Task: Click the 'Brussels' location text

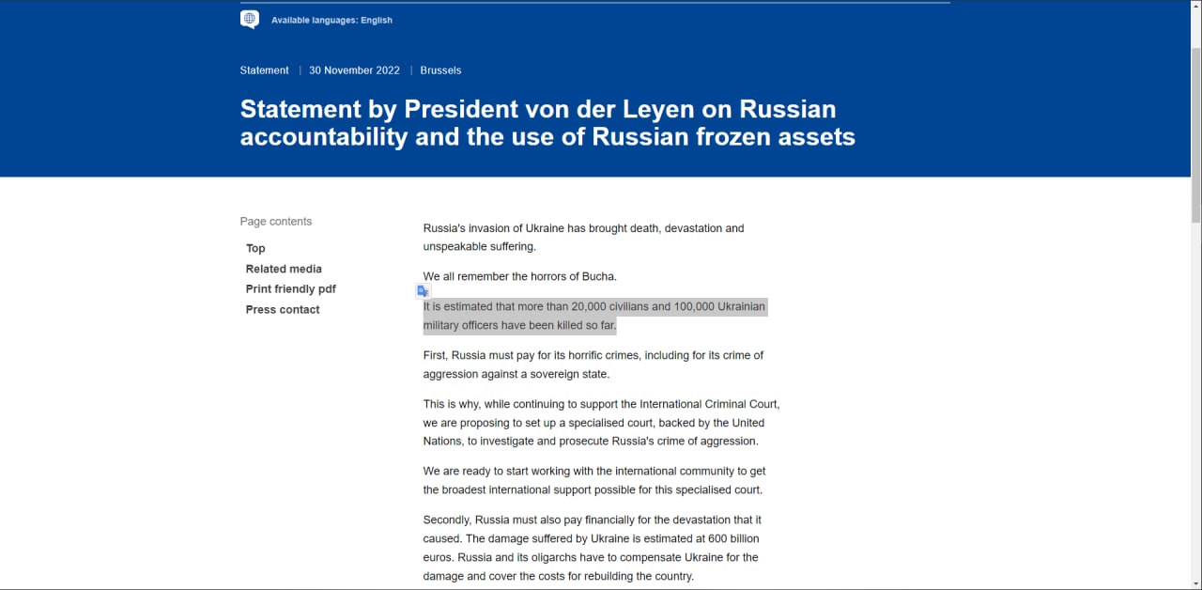Action: [440, 70]
